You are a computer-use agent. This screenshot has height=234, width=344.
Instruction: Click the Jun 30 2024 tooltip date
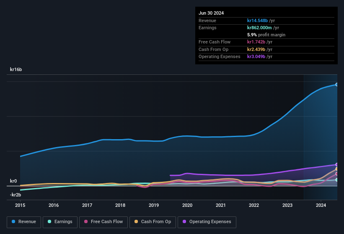[211, 13]
